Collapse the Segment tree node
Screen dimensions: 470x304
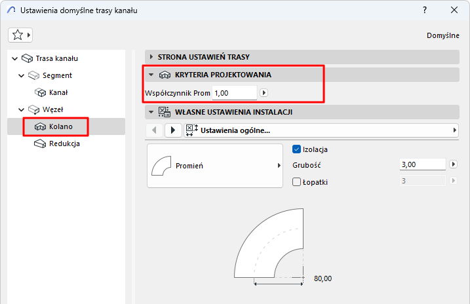coord(21,75)
